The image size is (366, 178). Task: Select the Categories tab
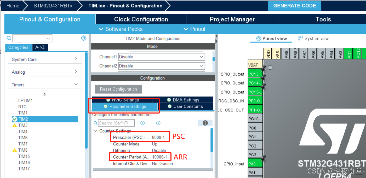pyautogui.click(x=18, y=47)
